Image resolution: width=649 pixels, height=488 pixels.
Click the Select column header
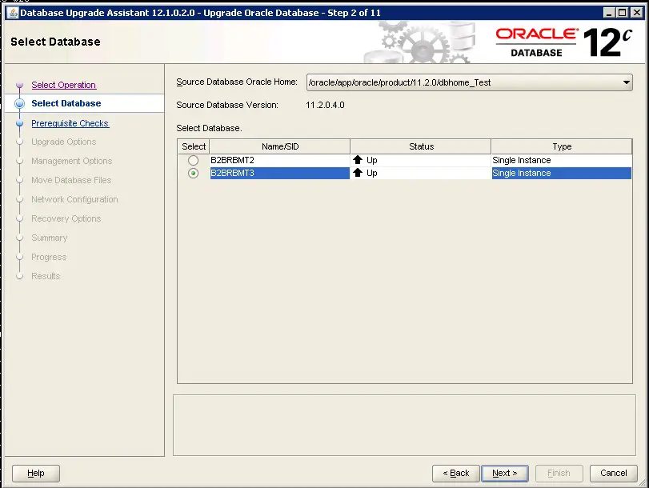coord(194,146)
